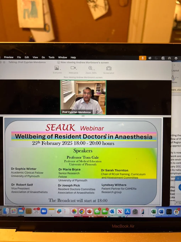The height and width of the screenshot is (242, 181).
Task: Click 'Now viewing Andrew Mortimore's screen' title
Action: point(85,63)
